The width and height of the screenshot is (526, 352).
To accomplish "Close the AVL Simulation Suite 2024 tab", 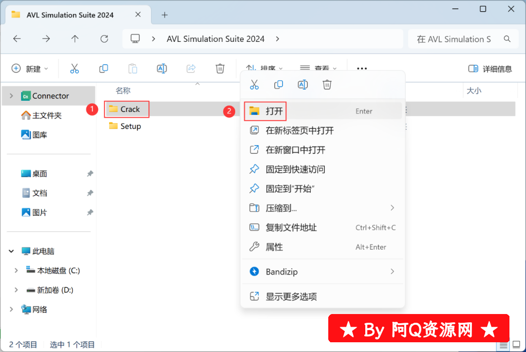I will click(x=138, y=15).
